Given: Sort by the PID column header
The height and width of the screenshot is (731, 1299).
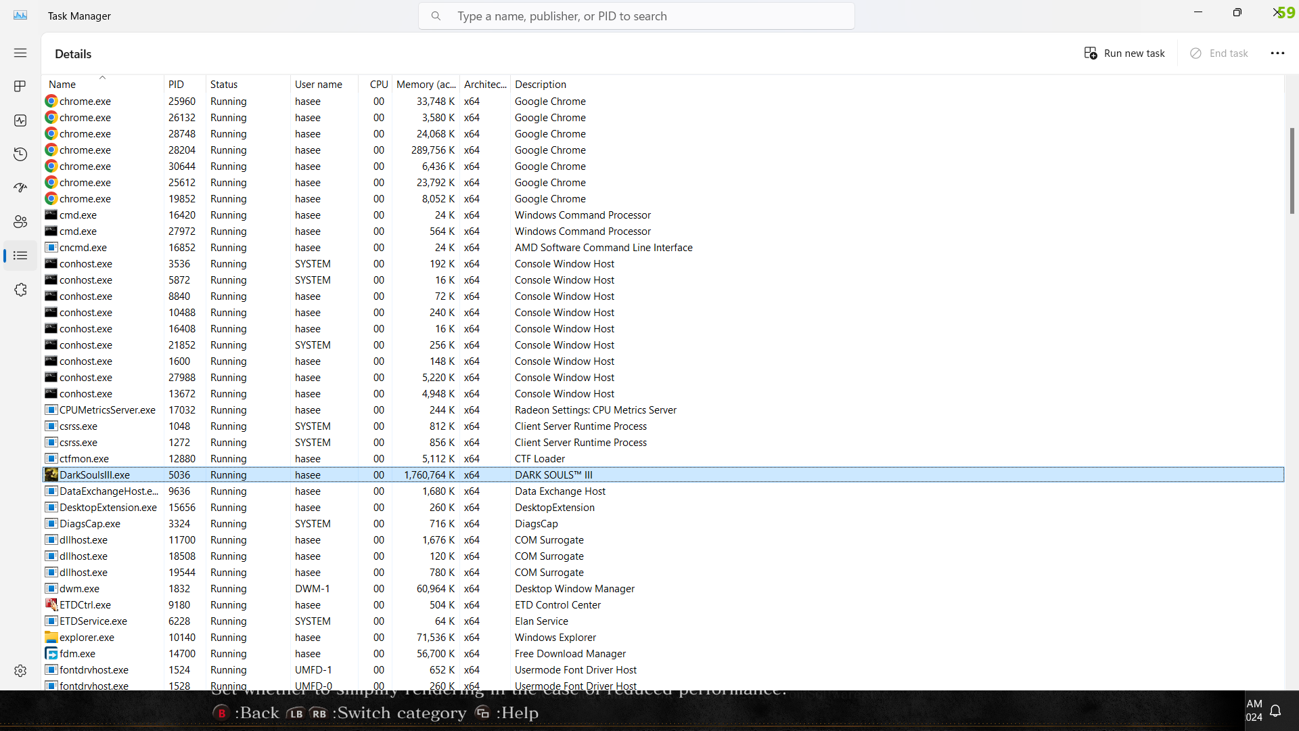Looking at the screenshot, I should click(x=176, y=85).
